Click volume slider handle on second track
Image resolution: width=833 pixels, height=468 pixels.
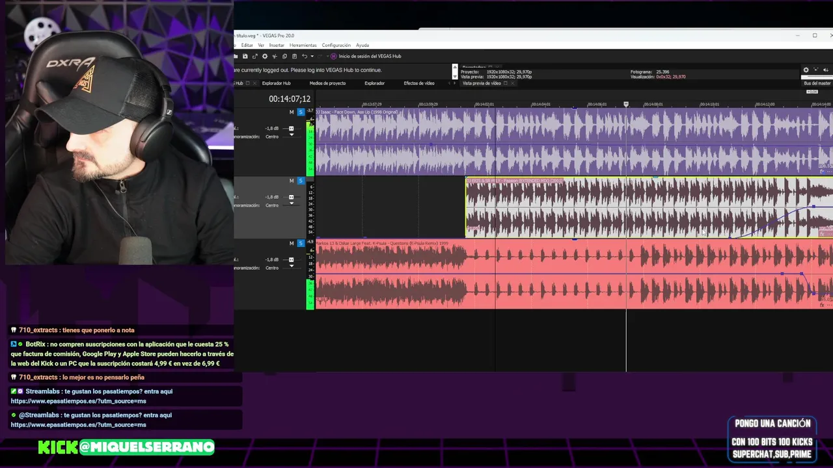[291, 197]
